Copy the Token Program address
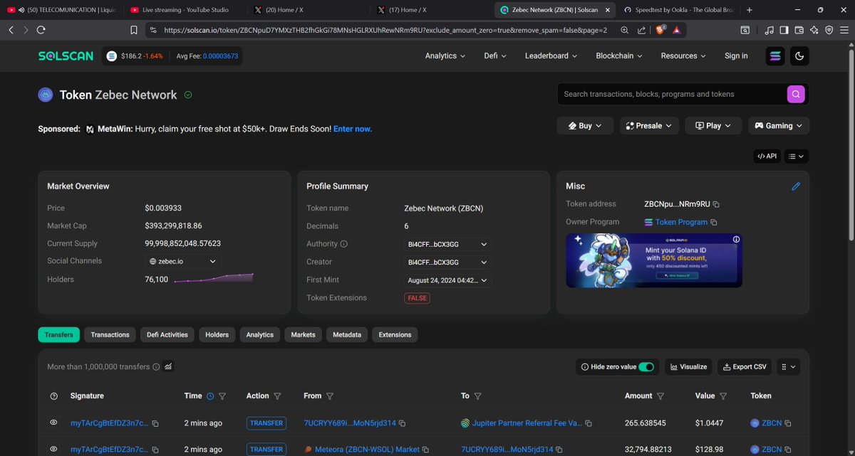Viewport: 855px width, 456px height. coord(714,222)
